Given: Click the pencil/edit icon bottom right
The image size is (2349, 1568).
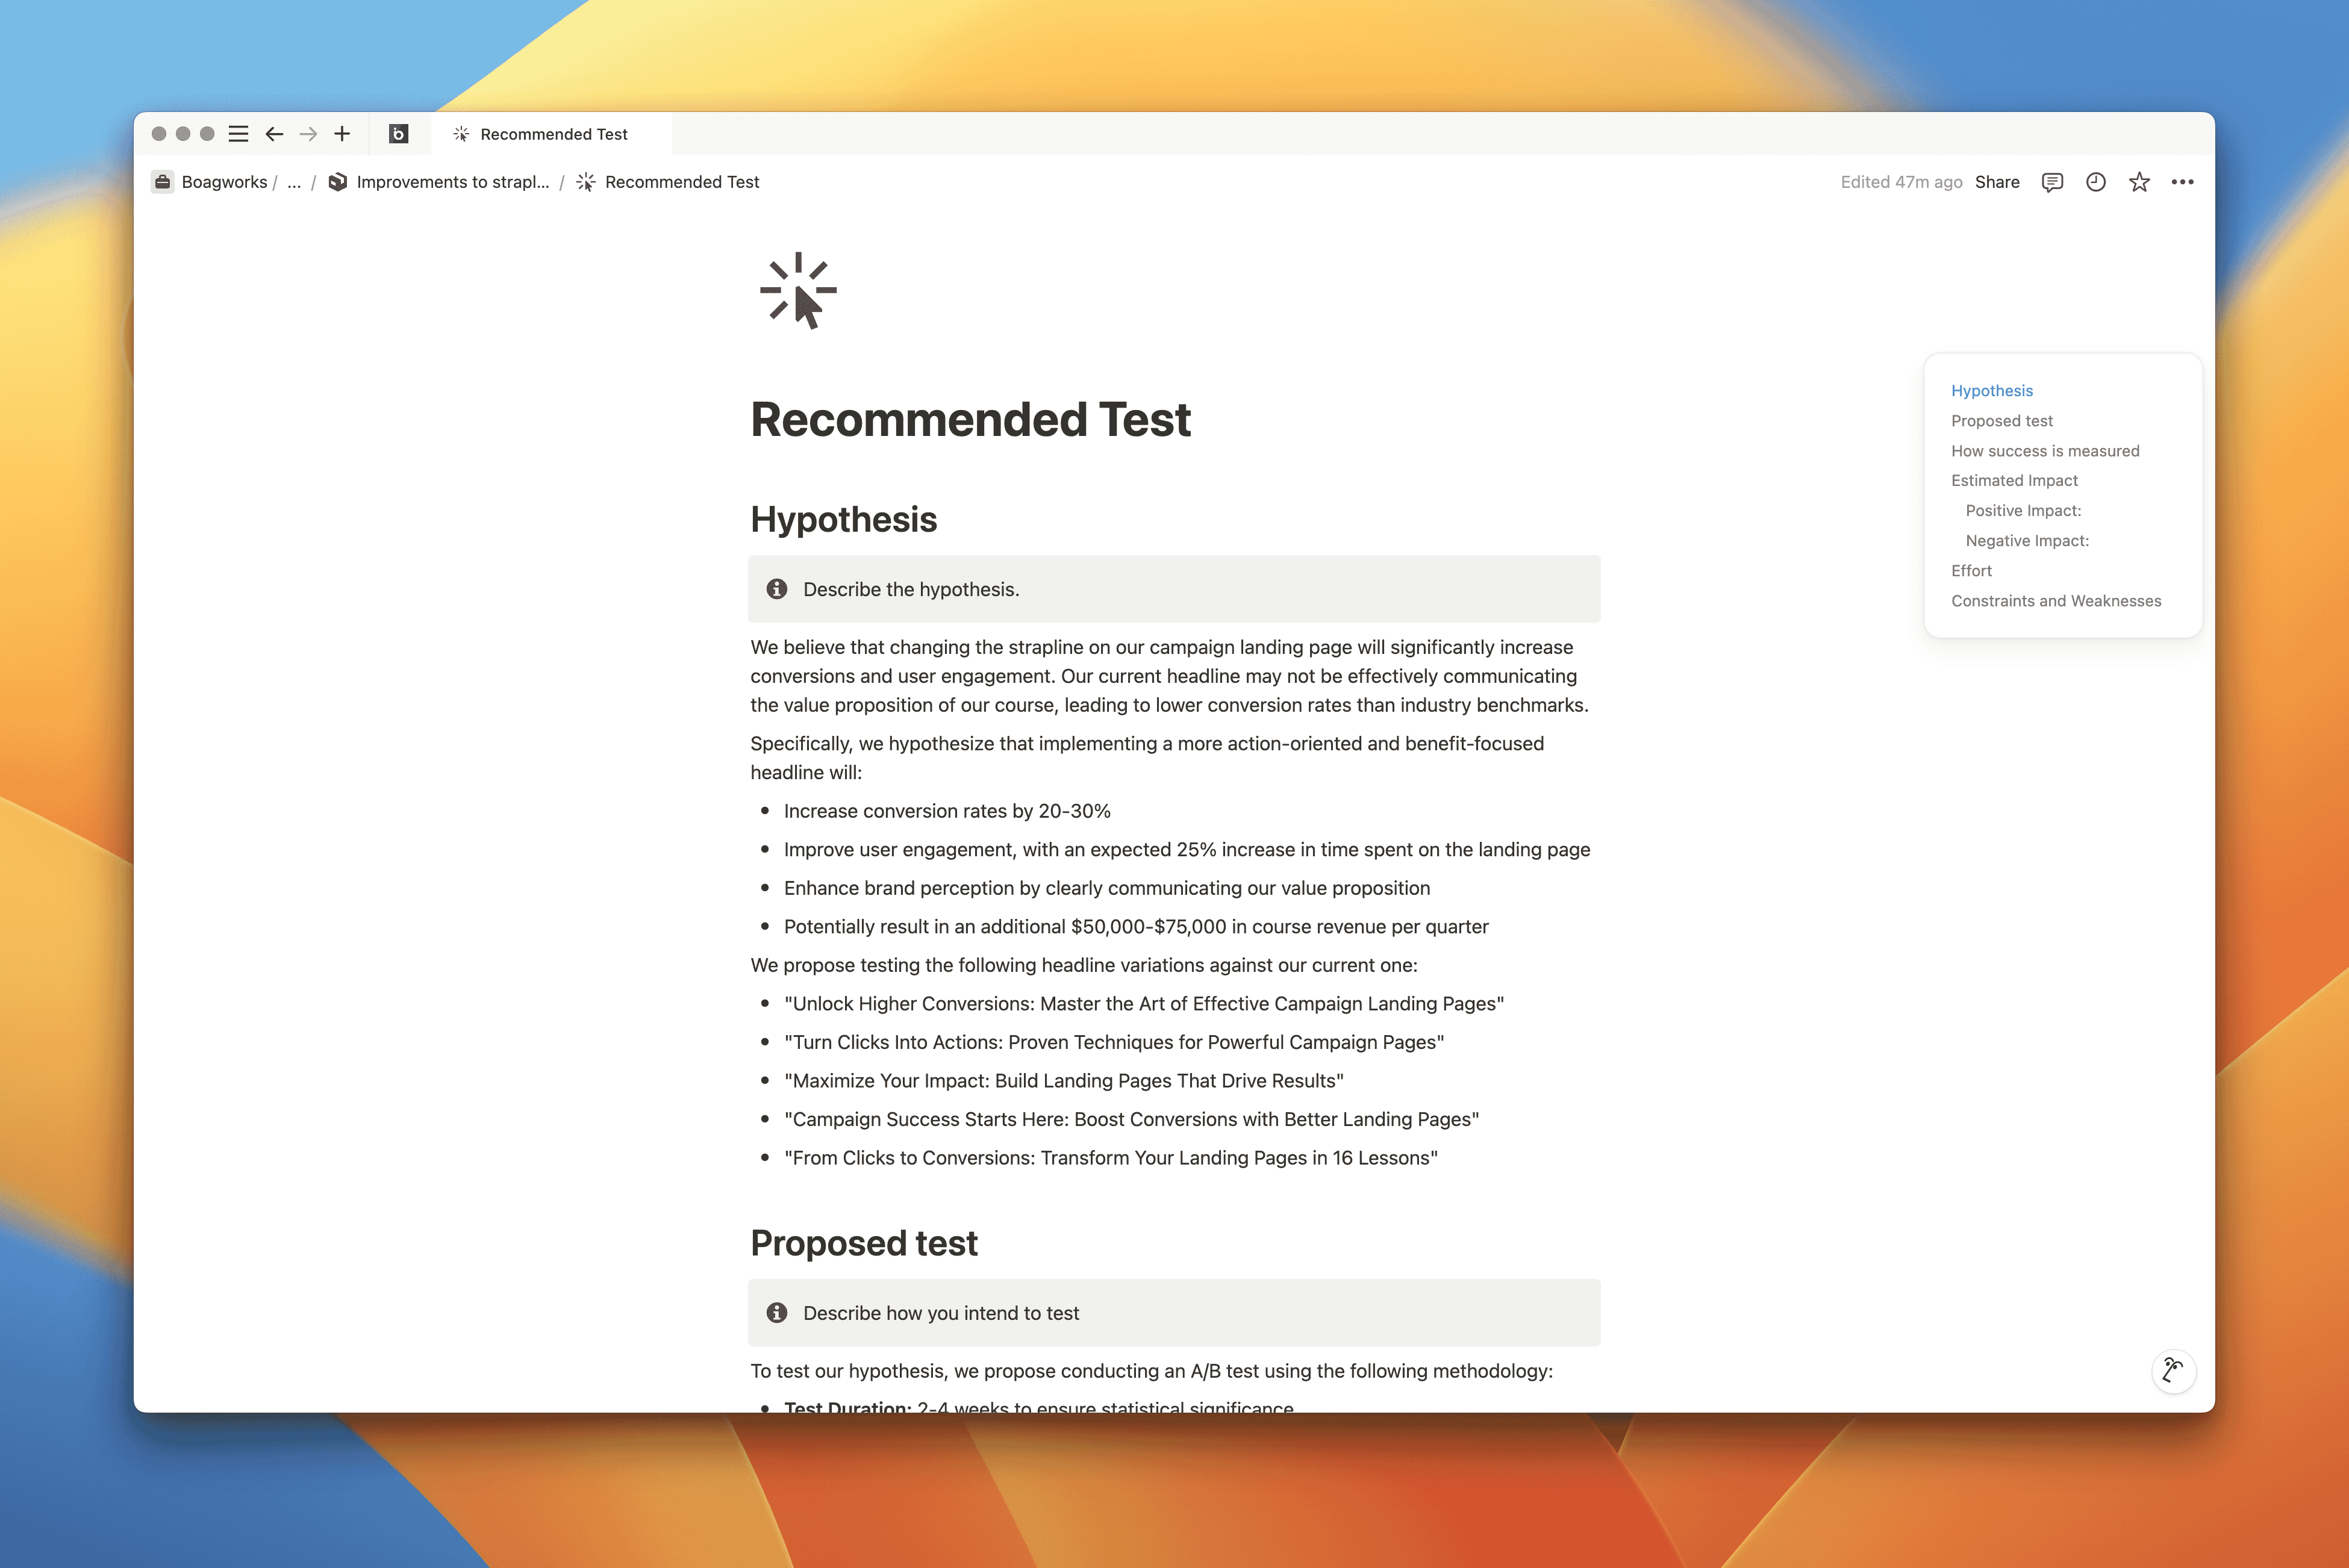Looking at the screenshot, I should click(x=2172, y=1370).
